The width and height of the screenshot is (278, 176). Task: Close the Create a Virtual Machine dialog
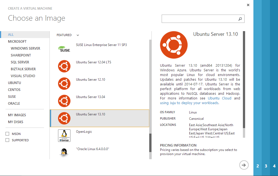[x=248, y=5]
